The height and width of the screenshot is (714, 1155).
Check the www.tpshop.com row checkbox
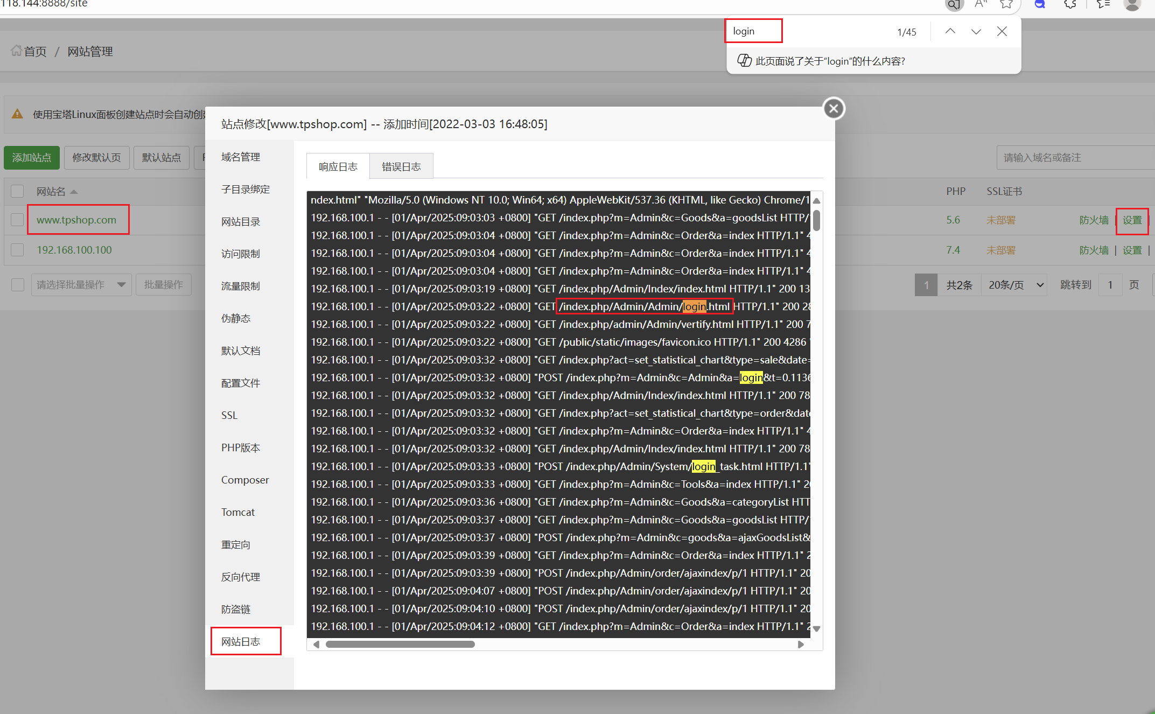(x=17, y=220)
